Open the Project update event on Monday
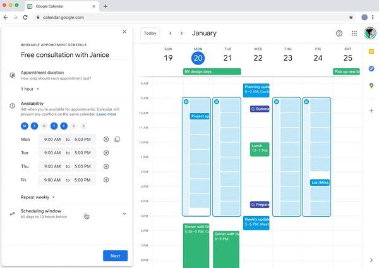Viewport: 379px width, 268px height. [200, 116]
